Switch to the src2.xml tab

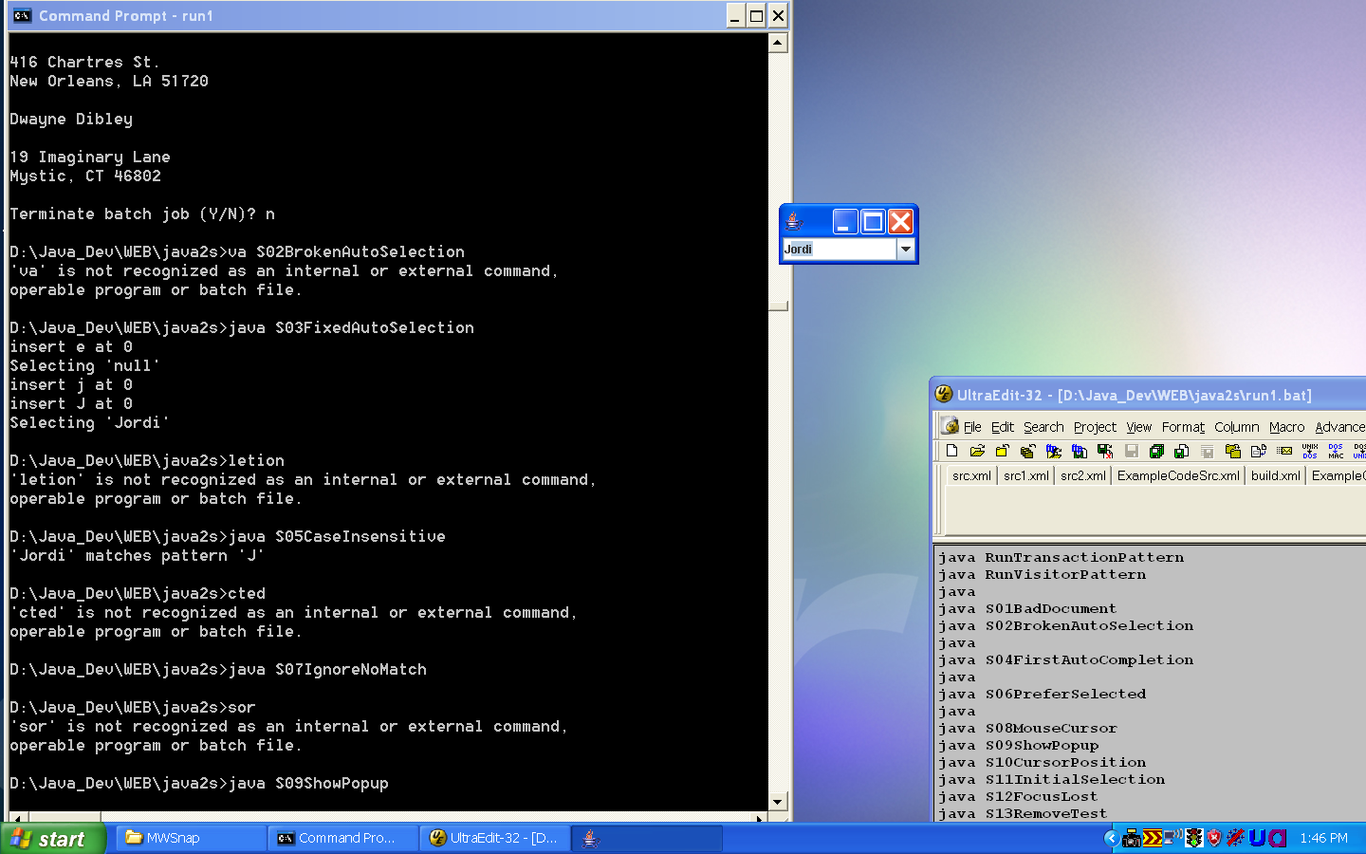point(1082,475)
